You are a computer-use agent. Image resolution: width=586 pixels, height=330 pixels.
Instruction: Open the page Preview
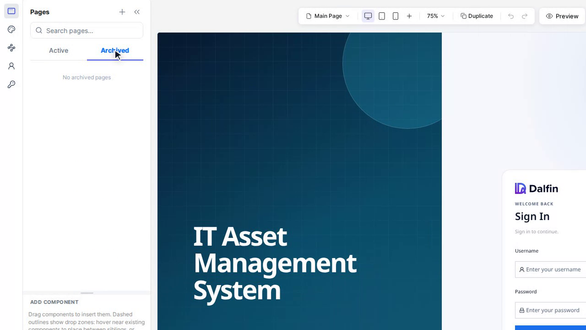click(562, 16)
